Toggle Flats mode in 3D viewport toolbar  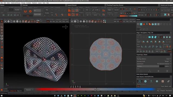point(54,22)
